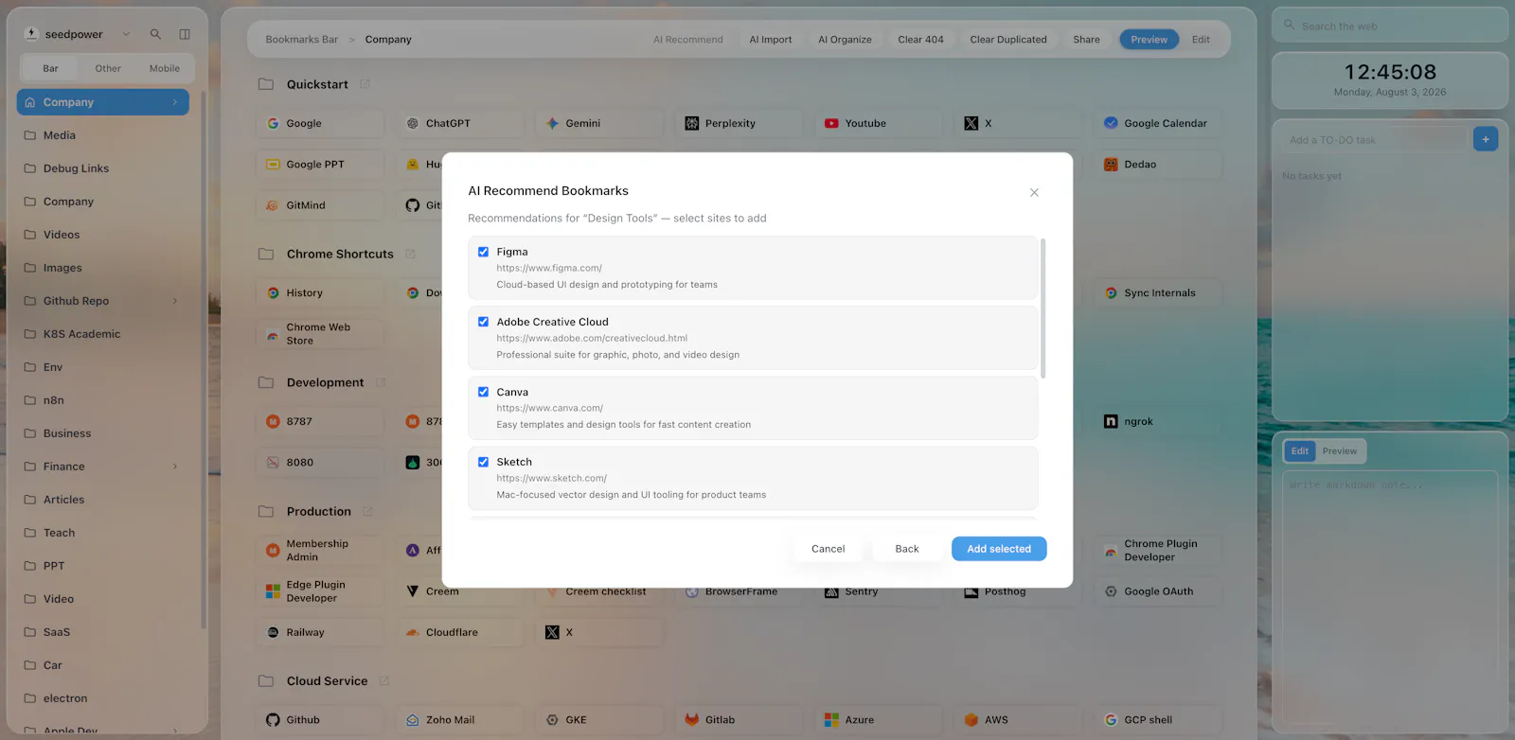Expand the Finance folder chevron
Screen dimensions: 1515x740
pos(175,467)
